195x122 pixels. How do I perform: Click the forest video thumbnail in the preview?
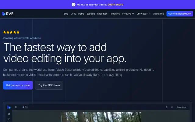click(x=101, y=117)
